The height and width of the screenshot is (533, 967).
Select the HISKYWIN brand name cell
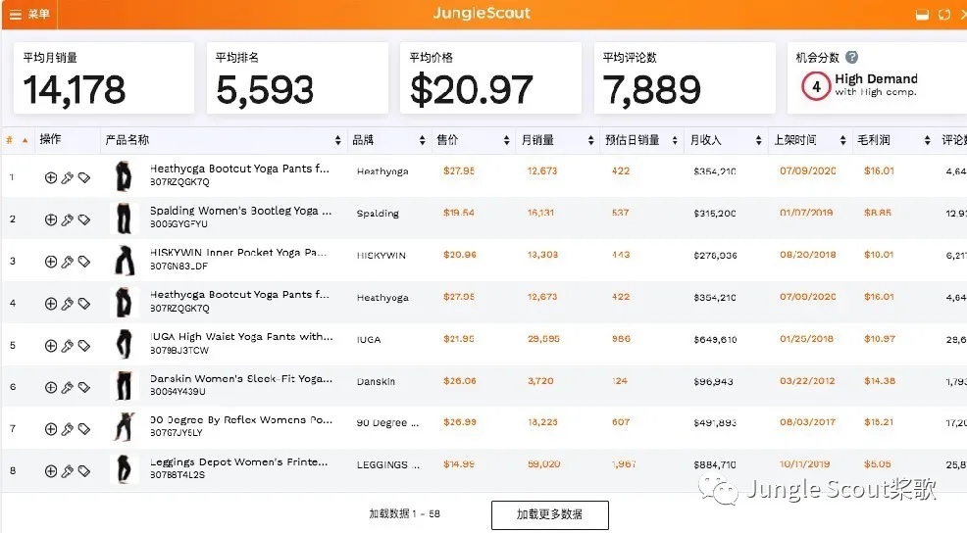(382, 256)
